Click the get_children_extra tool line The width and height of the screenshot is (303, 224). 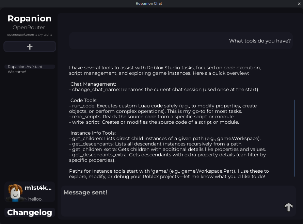click(168, 149)
